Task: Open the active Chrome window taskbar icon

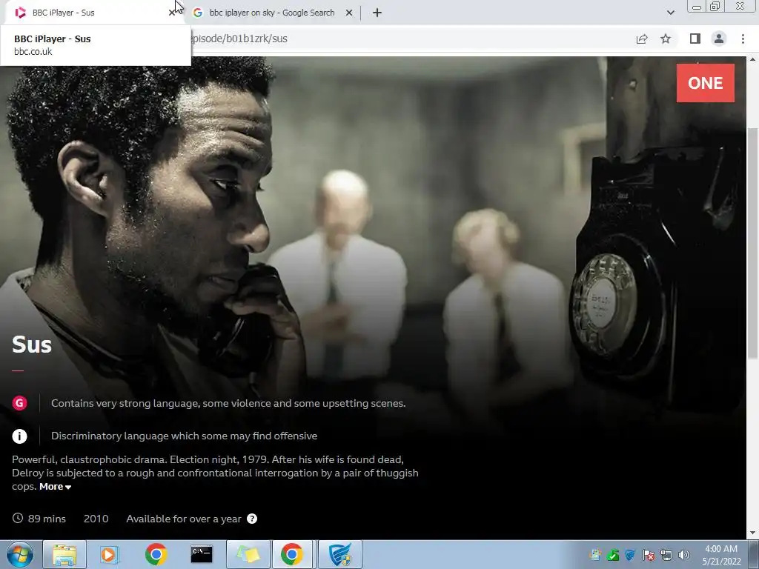Action: [x=292, y=554]
